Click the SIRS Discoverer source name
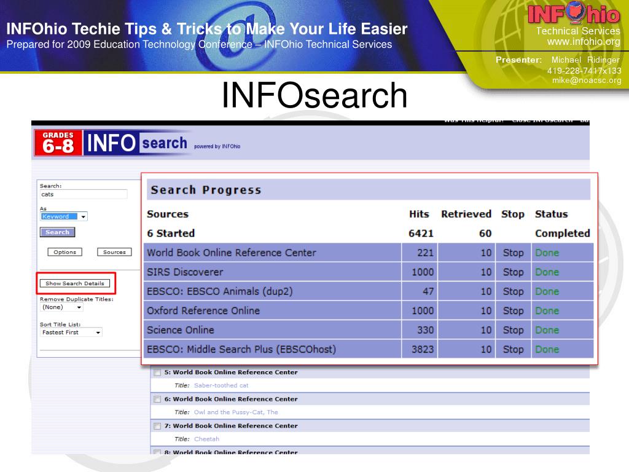 184,272
